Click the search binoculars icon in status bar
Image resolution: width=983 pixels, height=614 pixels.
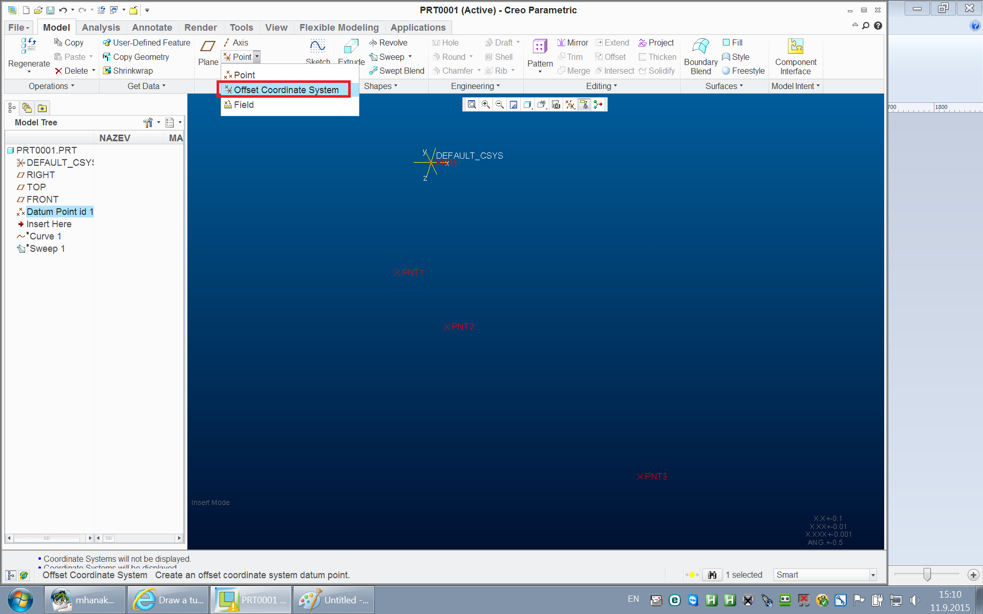(712, 575)
